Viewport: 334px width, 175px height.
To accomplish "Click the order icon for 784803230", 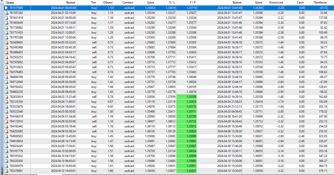I will coord(6,92).
